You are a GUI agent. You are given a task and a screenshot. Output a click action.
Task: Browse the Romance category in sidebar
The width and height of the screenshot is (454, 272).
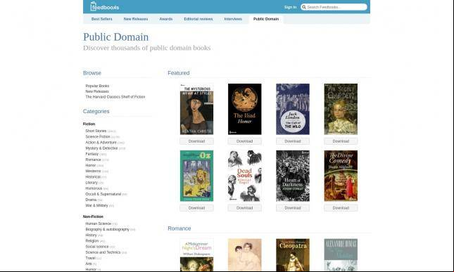[93, 160]
